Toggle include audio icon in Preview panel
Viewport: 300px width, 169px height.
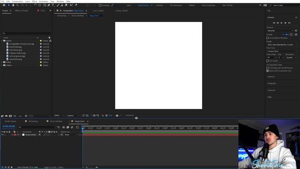tap(287, 35)
